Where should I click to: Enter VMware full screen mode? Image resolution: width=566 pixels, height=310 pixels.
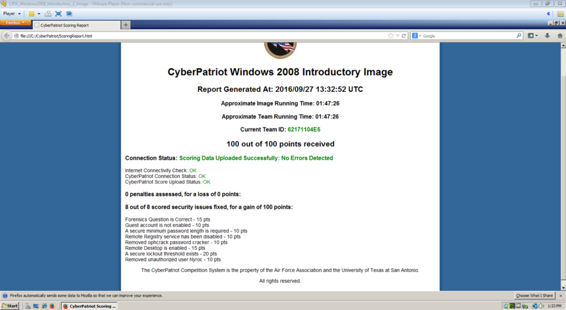pyautogui.click(x=58, y=14)
